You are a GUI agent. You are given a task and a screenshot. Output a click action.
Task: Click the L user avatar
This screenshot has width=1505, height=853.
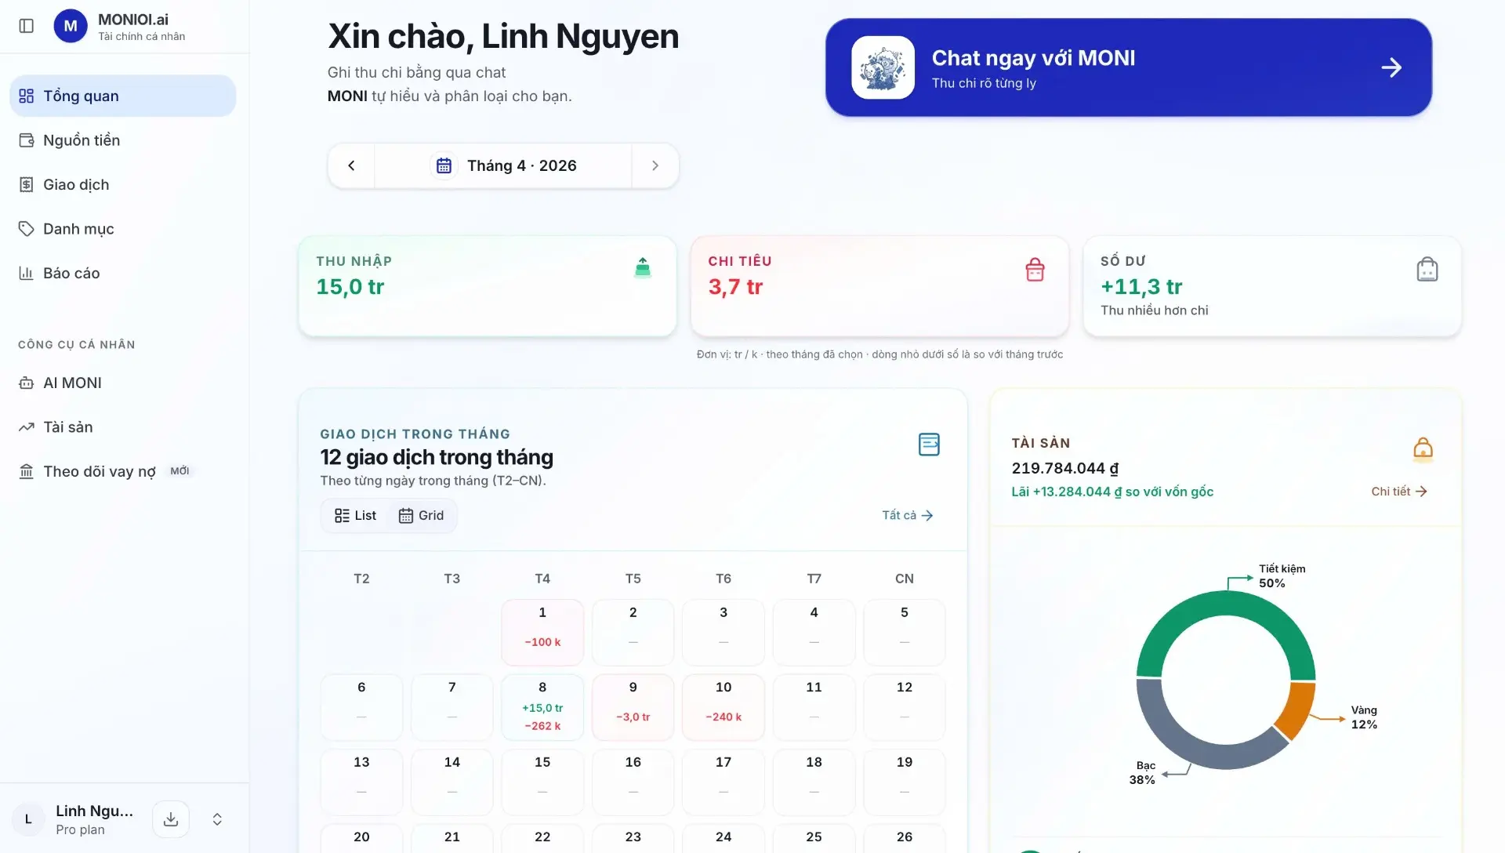[28, 819]
